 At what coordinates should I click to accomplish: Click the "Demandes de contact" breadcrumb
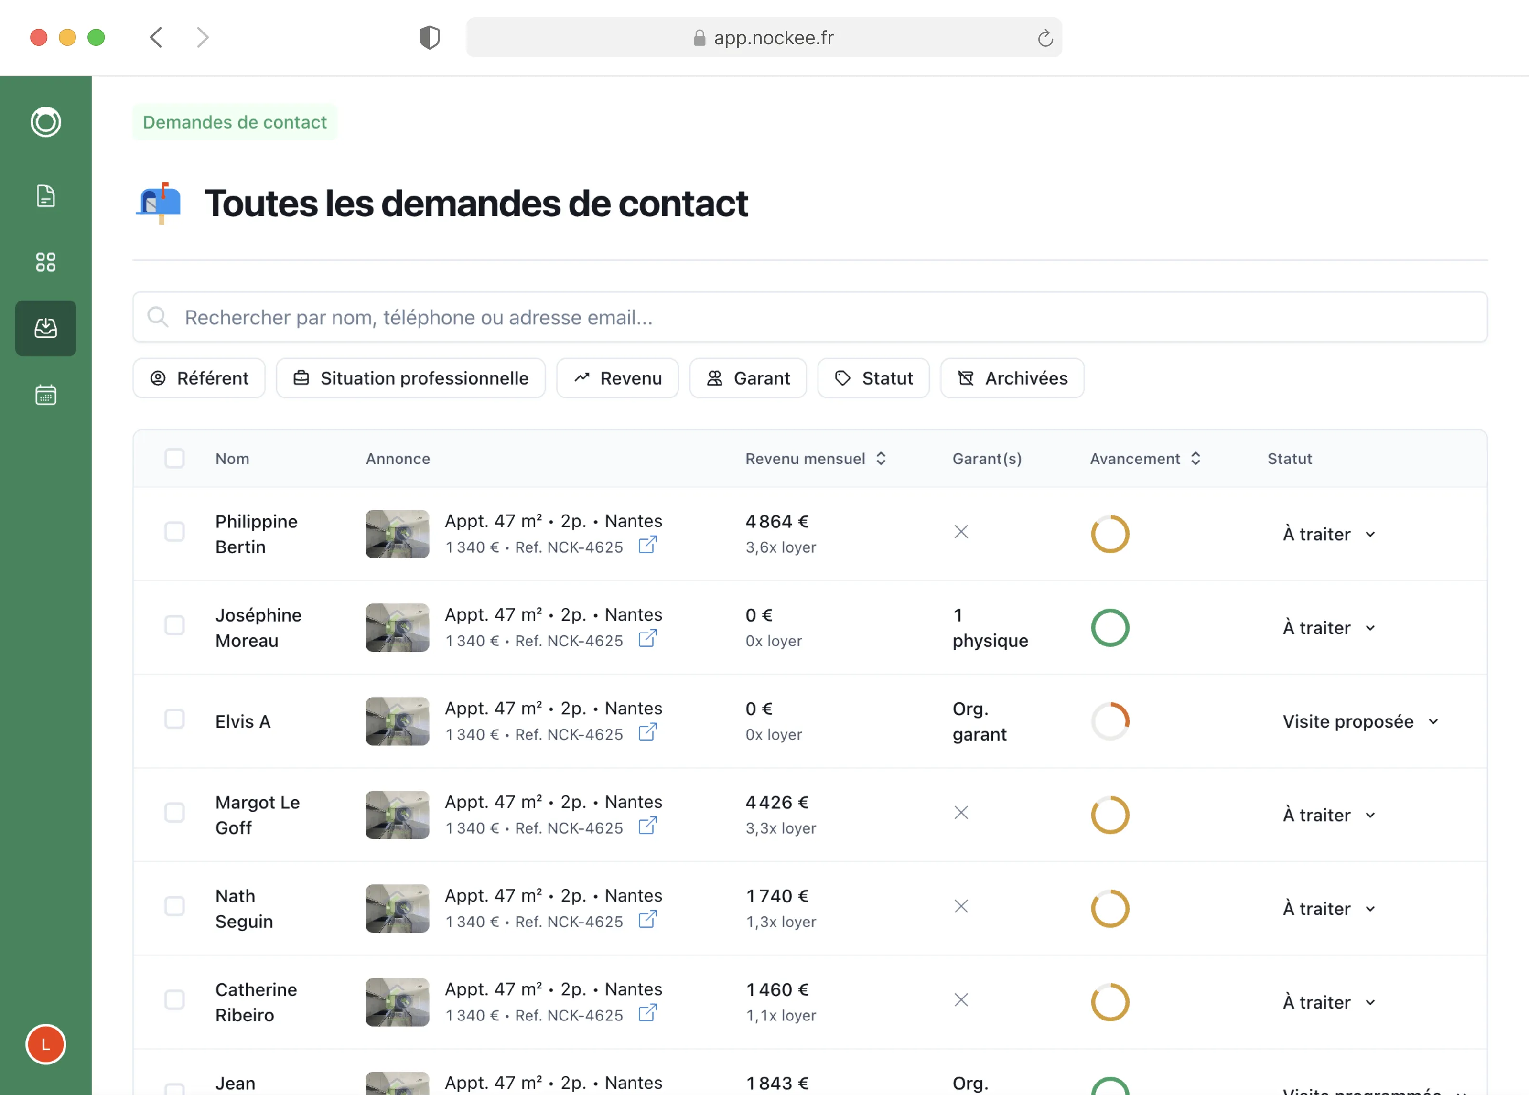[x=235, y=122]
